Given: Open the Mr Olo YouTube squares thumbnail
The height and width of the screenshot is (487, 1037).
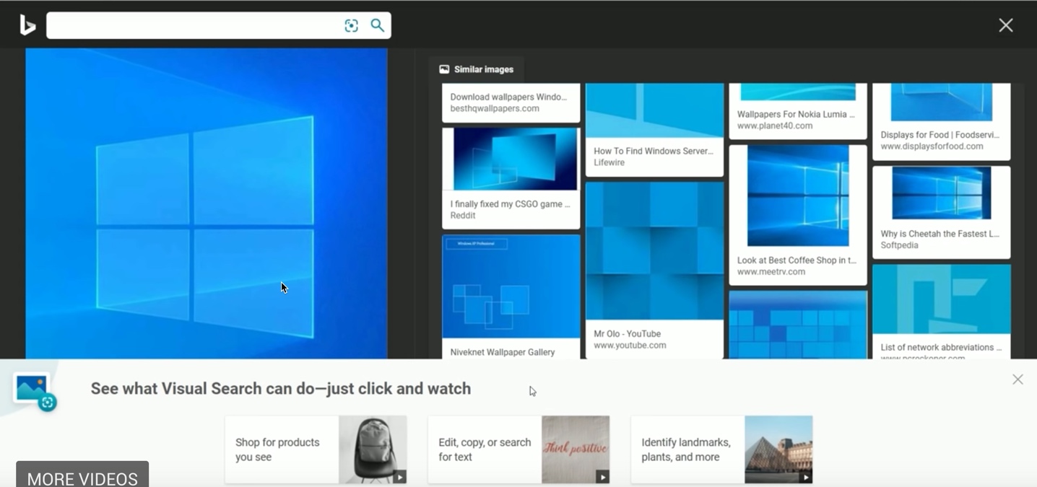Looking at the screenshot, I should click(x=654, y=251).
